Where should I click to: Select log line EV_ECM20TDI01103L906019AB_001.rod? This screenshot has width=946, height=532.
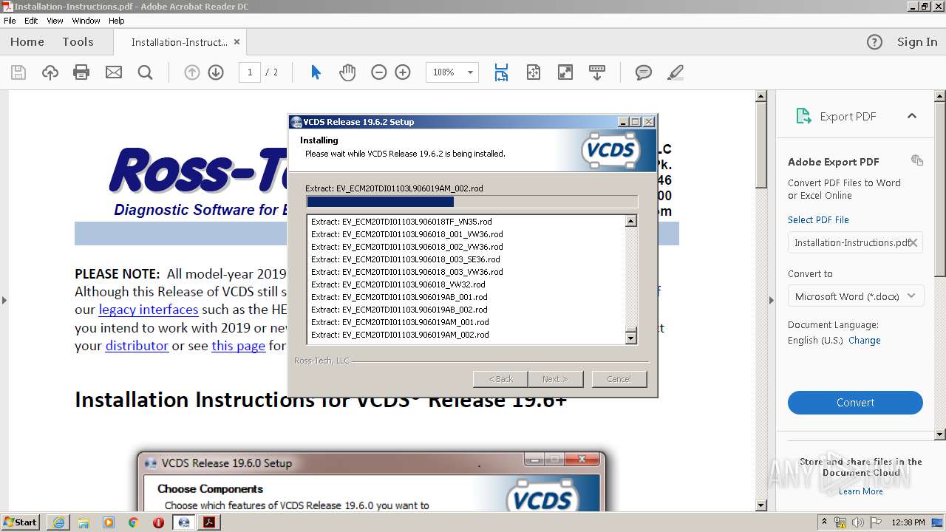[399, 297]
